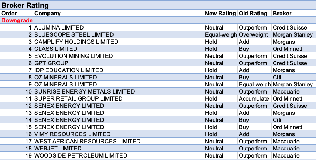
Task: Select the Order column header
Action: pyautogui.click(x=9, y=13)
